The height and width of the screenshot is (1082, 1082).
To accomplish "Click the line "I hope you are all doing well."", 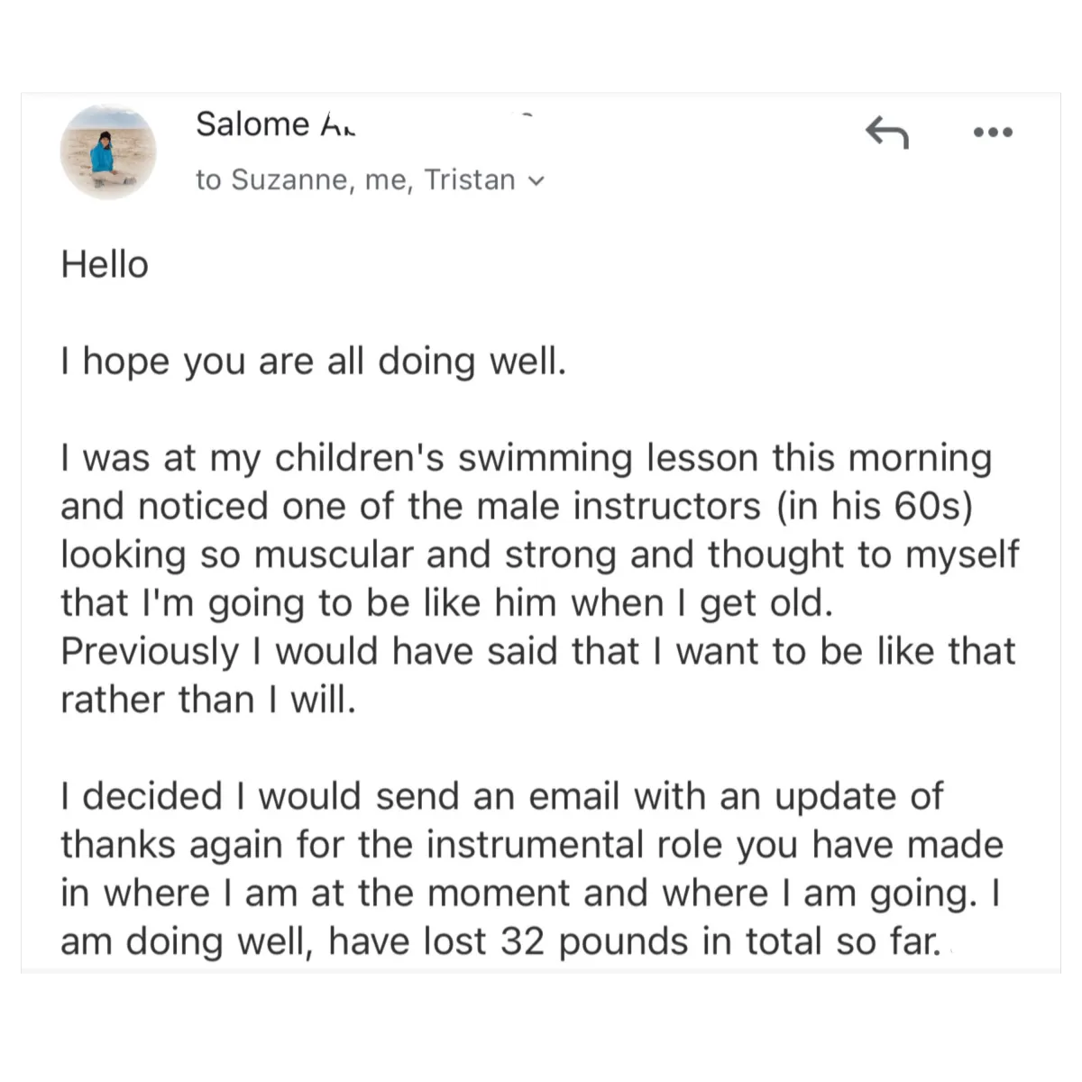I will pyautogui.click(x=314, y=362).
